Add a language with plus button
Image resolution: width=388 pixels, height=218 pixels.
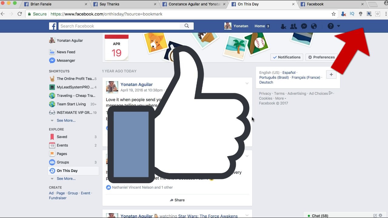[x=331, y=75]
